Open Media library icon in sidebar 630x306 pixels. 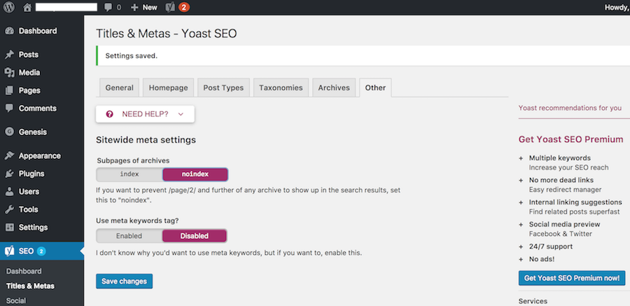pos(10,73)
